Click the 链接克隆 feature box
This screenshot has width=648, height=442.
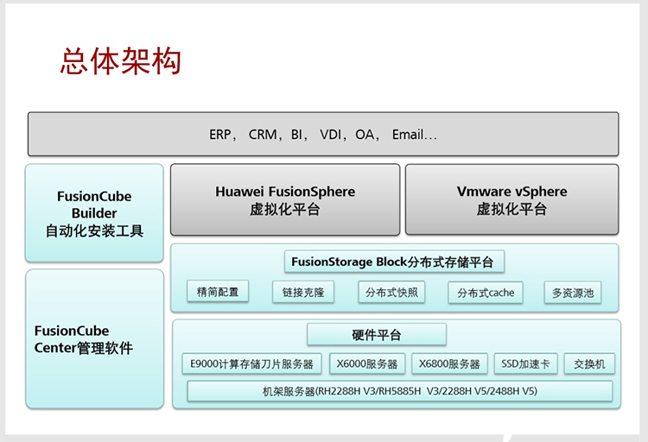point(303,292)
